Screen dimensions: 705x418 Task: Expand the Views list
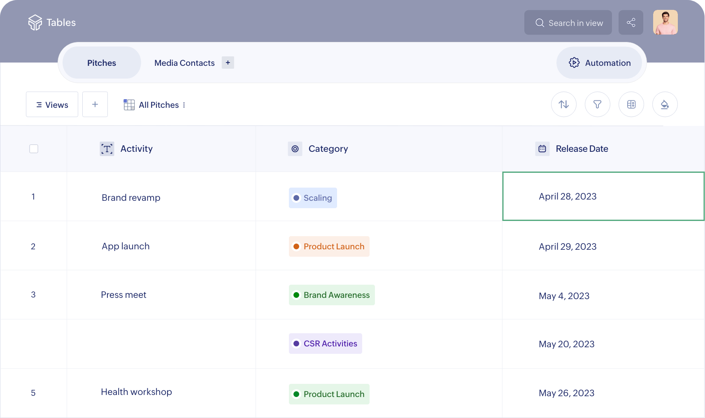point(52,104)
